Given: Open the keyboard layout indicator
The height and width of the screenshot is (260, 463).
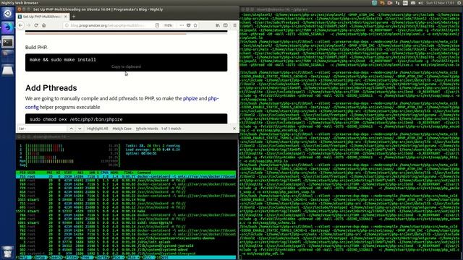Looking at the screenshot, I should pyautogui.click(x=405, y=3).
